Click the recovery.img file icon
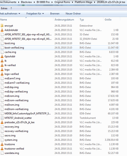 [2, 127]
